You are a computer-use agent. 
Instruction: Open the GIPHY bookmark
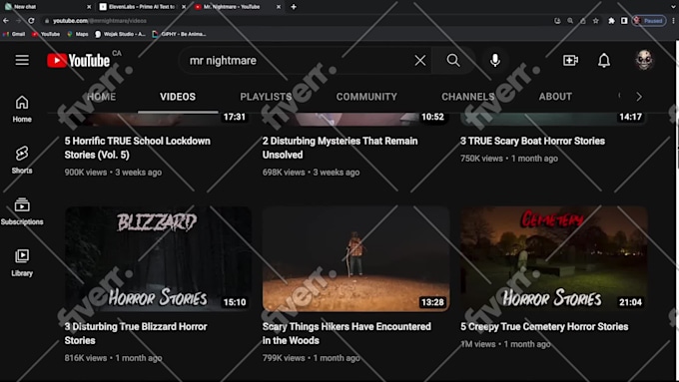[179, 34]
